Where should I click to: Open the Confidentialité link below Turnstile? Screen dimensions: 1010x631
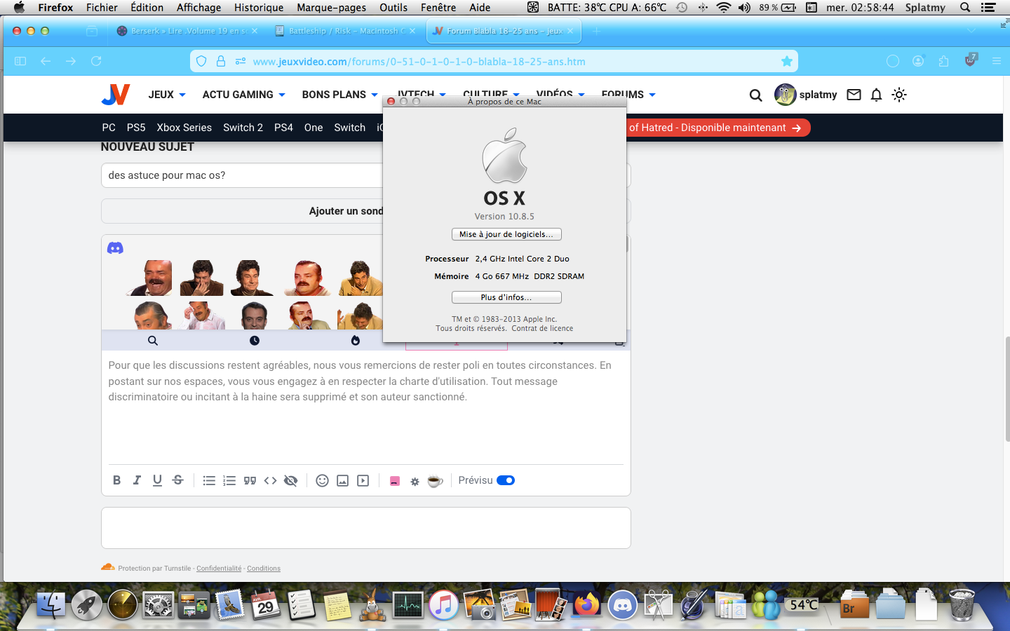(x=219, y=569)
